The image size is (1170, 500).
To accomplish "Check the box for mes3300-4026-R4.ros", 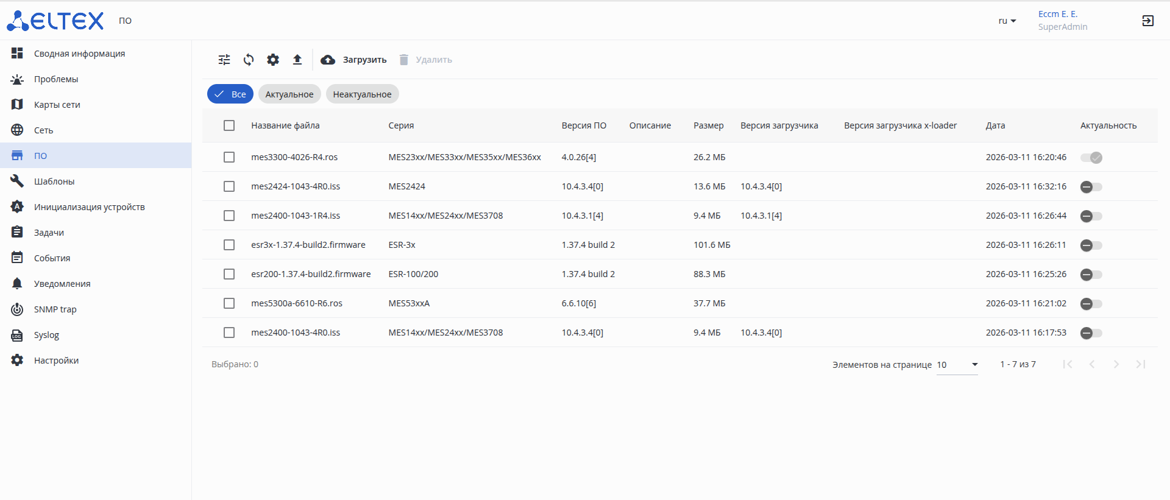I will (x=229, y=157).
